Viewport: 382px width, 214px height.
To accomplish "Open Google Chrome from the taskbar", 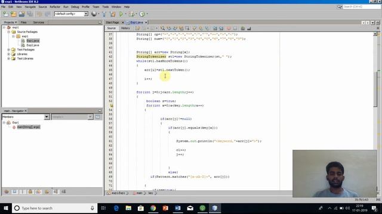I will click(x=153, y=208).
